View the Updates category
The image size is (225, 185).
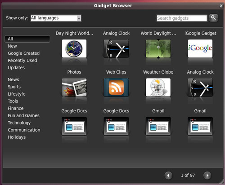[16, 68]
